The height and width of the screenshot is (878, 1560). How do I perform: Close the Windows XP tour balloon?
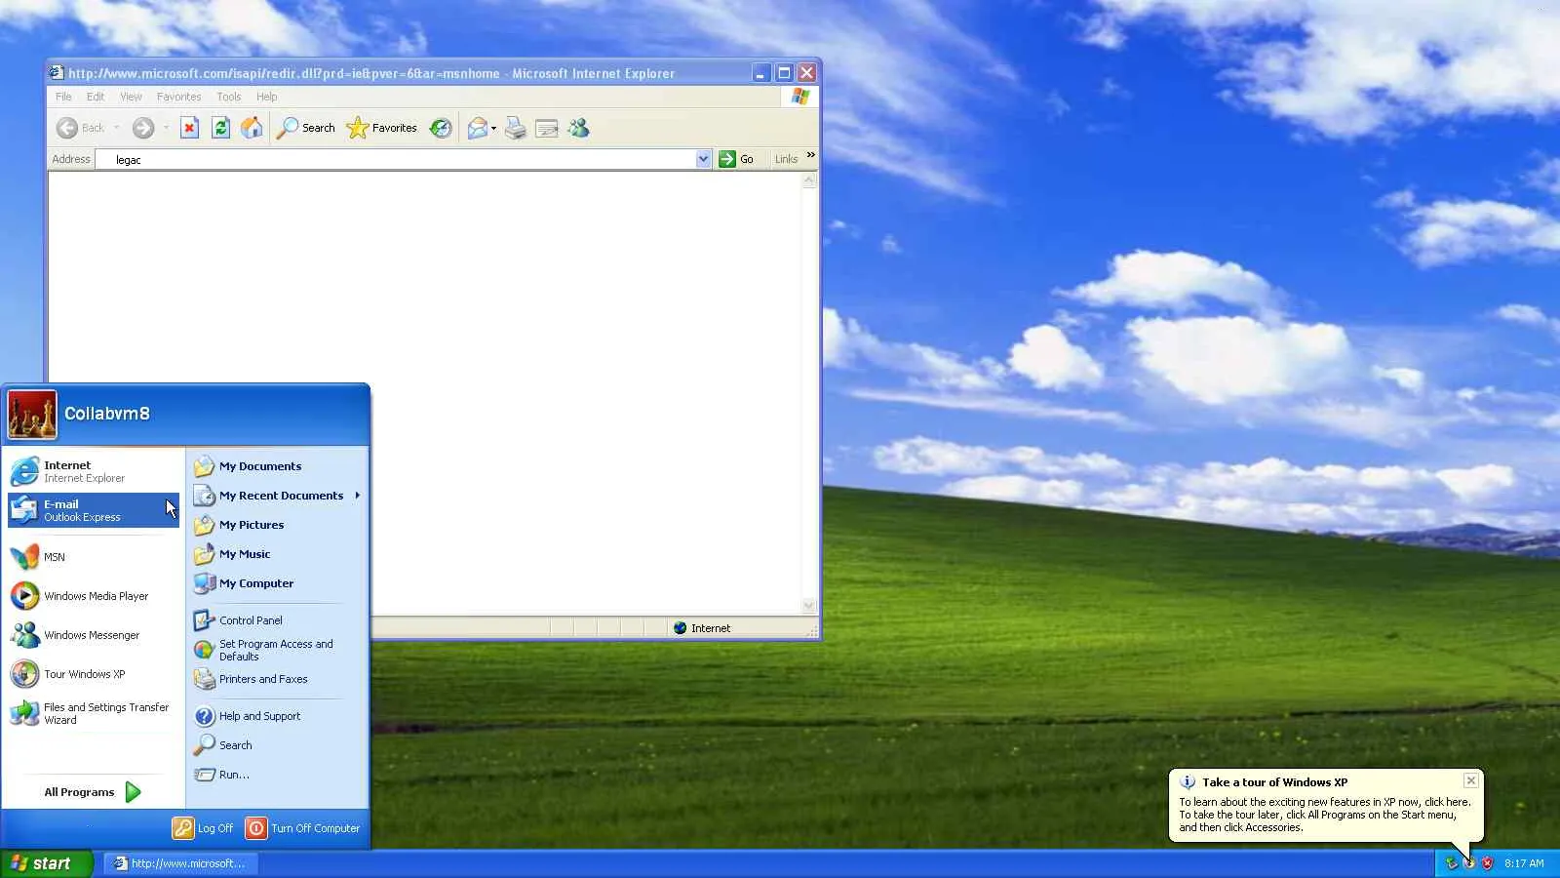(x=1471, y=780)
